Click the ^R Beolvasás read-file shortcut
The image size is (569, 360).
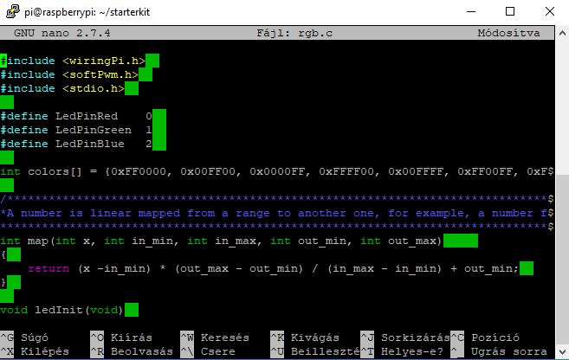[x=128, y=351]
